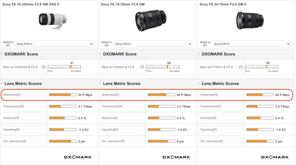This screenshot has width=296, height=165.
Task: Open Sony A7R IV dropdown for 70-200mm lens
Action: tap(55, 44)
